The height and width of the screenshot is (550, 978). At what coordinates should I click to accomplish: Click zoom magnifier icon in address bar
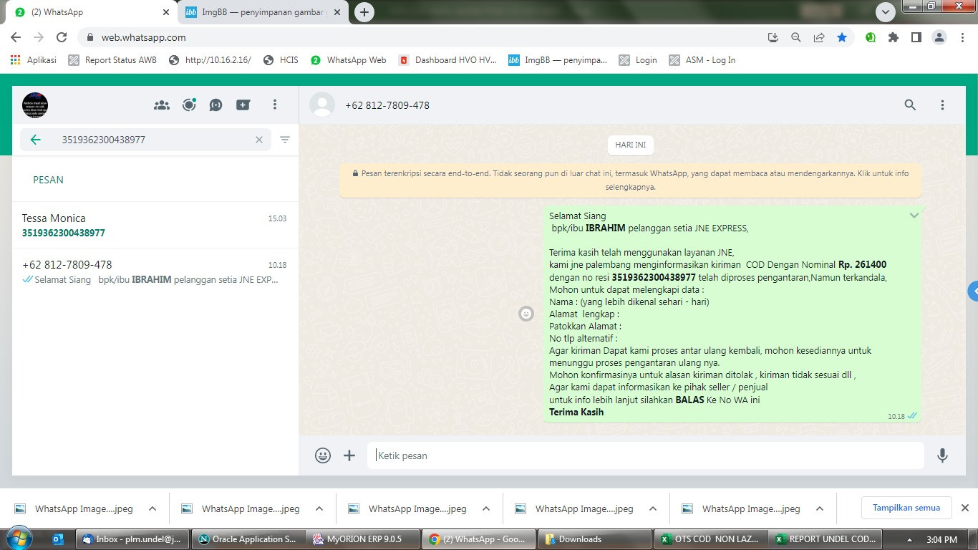pyautogui.click(x=795, y=37)
